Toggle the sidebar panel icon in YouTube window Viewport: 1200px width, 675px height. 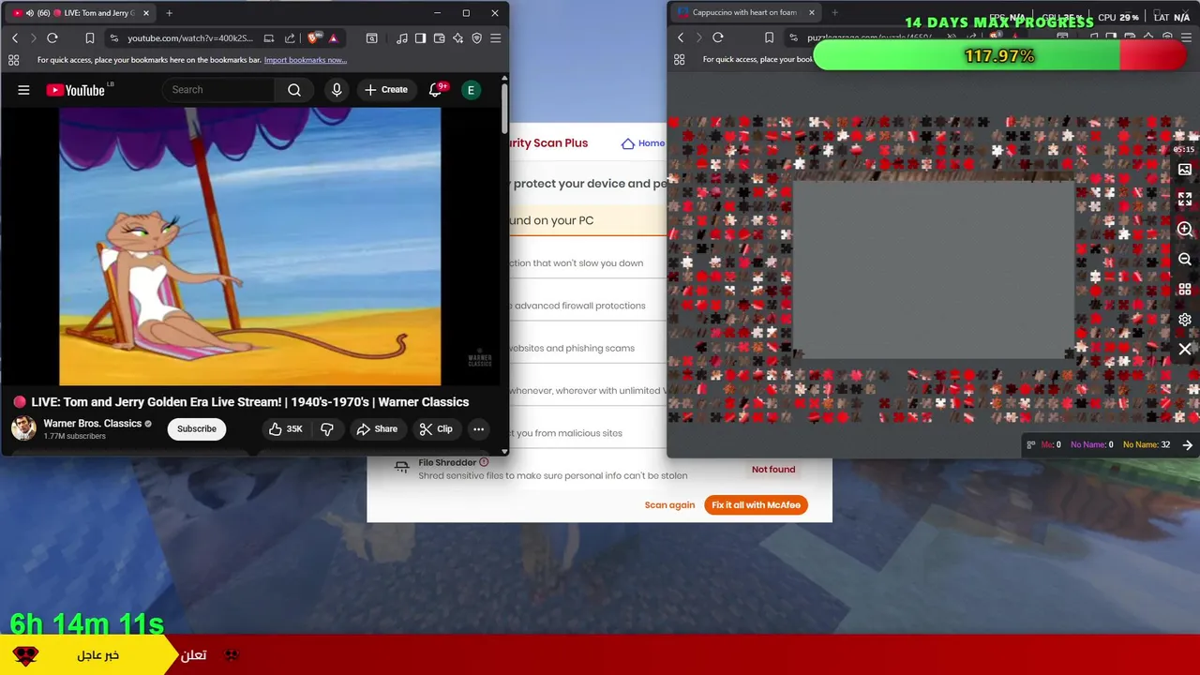pyautogui.click(x=421, y=38)
